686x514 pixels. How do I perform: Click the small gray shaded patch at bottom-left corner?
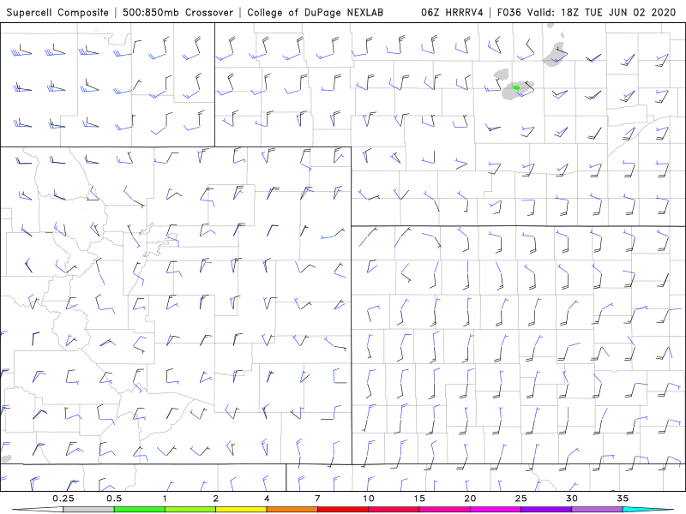click(6, 458)
